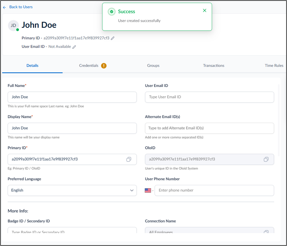Click the back arrow icon beside Back to Users
Viewport: 287px width, 246px height.
click(4, 7)
